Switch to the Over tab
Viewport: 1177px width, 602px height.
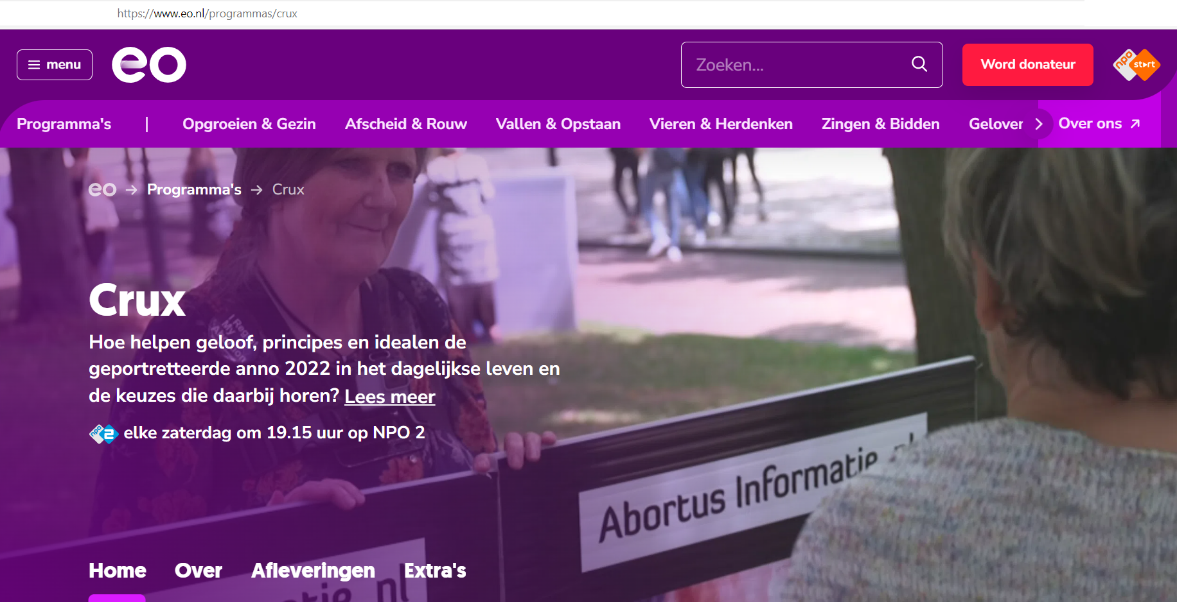tap(199, 571)
